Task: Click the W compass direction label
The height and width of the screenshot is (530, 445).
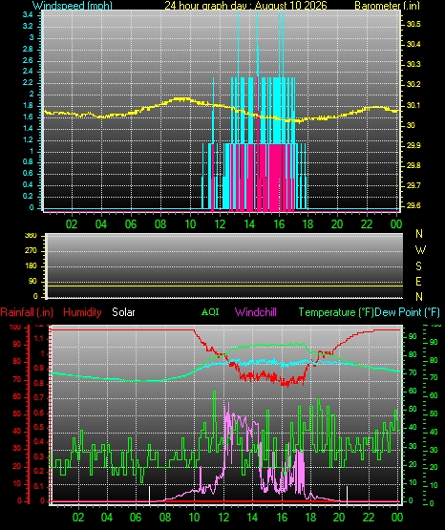Action: click(x=420, y=250)
